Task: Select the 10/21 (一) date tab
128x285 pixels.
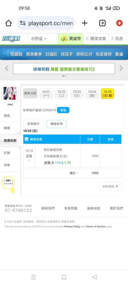Action: (x=46, y=93)
